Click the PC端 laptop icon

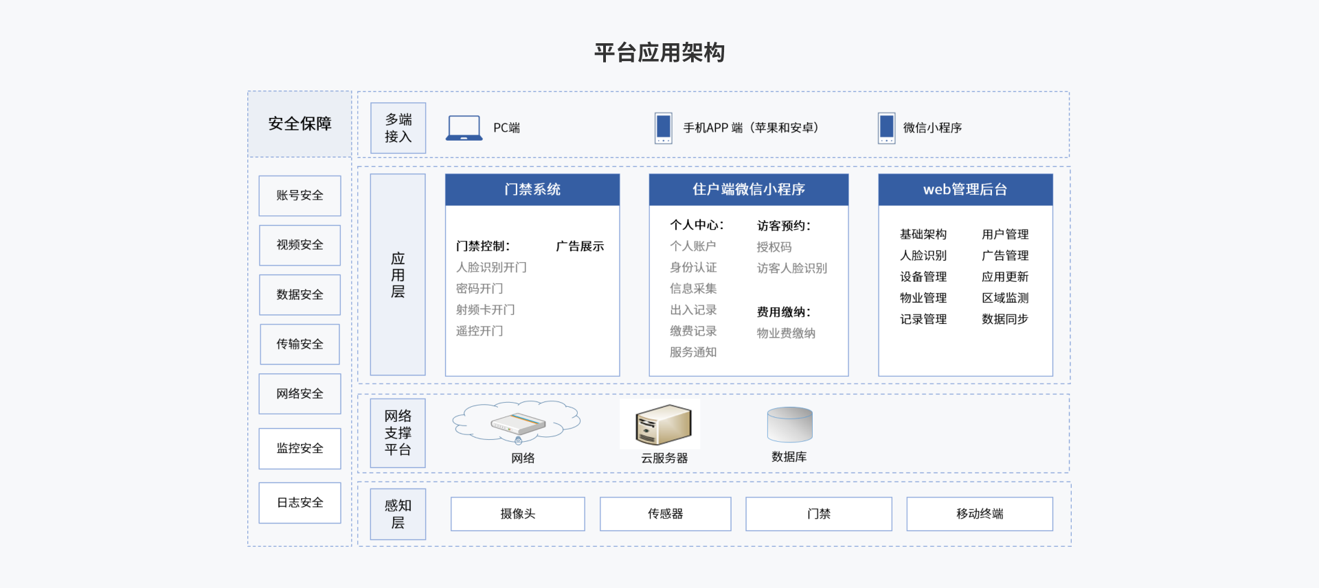464,128
